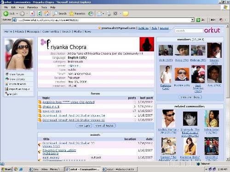Click the orkut search input field
Viewport: 230px width, 172px height.
189,31
